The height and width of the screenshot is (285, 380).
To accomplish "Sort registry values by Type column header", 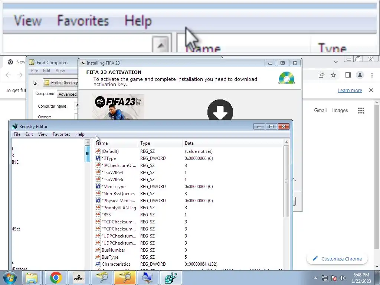I will coord(160,143).
